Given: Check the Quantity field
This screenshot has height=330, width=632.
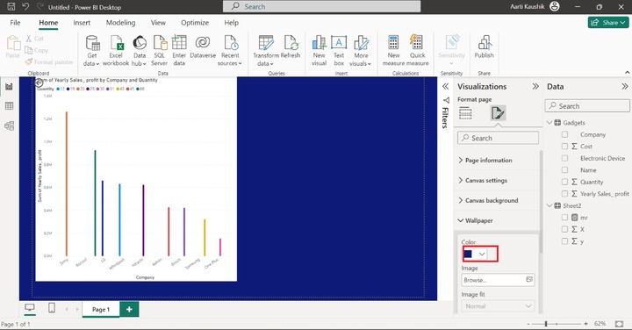Looking at the screenshot, I should (x=564, y=182).
